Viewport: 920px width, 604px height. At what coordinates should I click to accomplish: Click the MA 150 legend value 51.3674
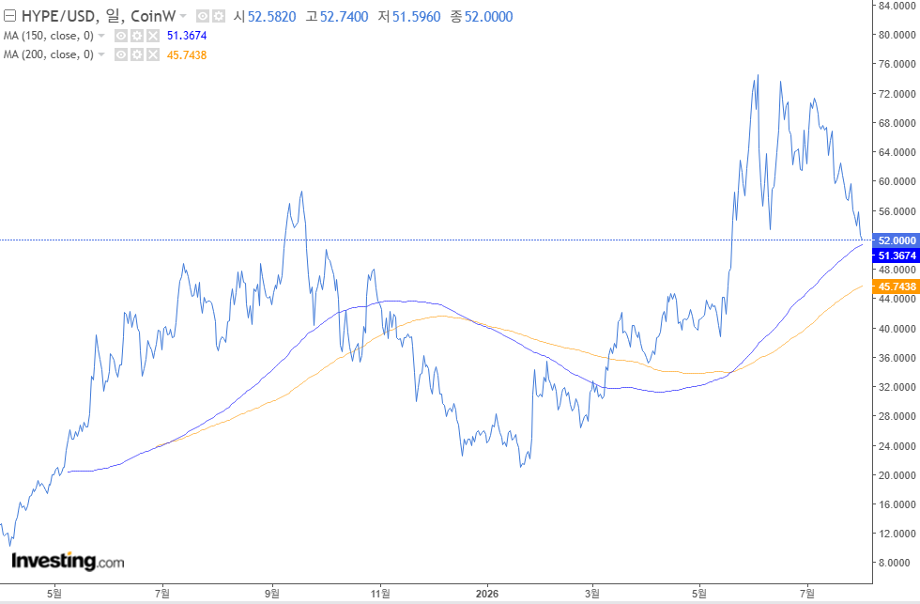click(x=187, y=36)
